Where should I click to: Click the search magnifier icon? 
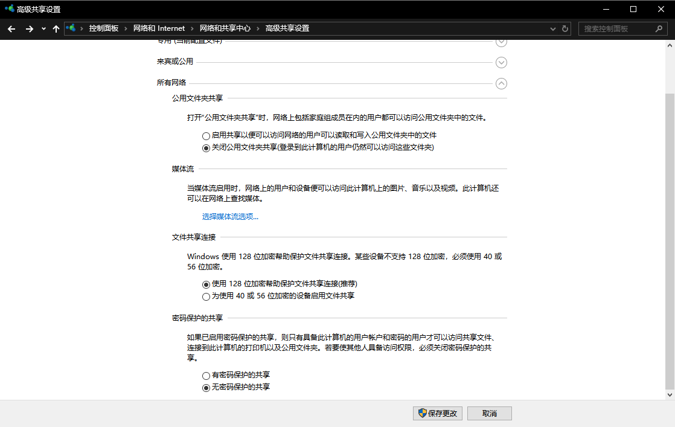659,29
